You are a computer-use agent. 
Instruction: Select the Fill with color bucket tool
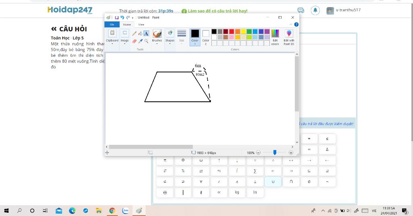click(x=140, y=33)
